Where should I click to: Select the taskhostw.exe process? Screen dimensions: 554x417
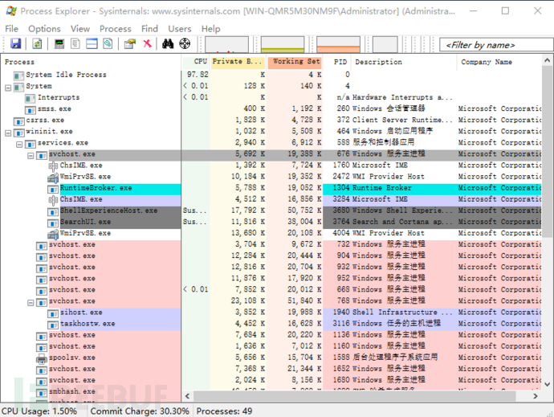coord(271,324)
